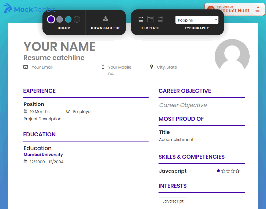Click the MockRabbit logo
Image resolution: width=266 pixels, height=209 pixels.
[x=29, y=9]
